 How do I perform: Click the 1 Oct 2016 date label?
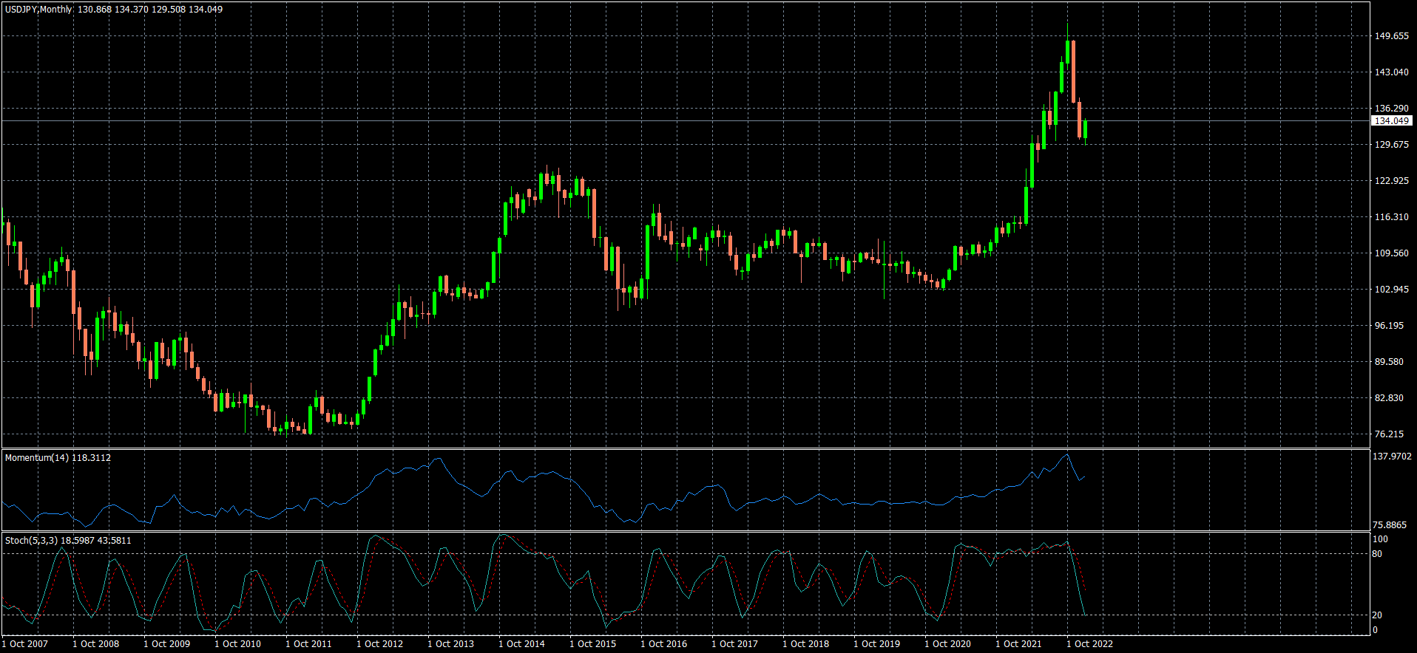[x=664, y=644]
